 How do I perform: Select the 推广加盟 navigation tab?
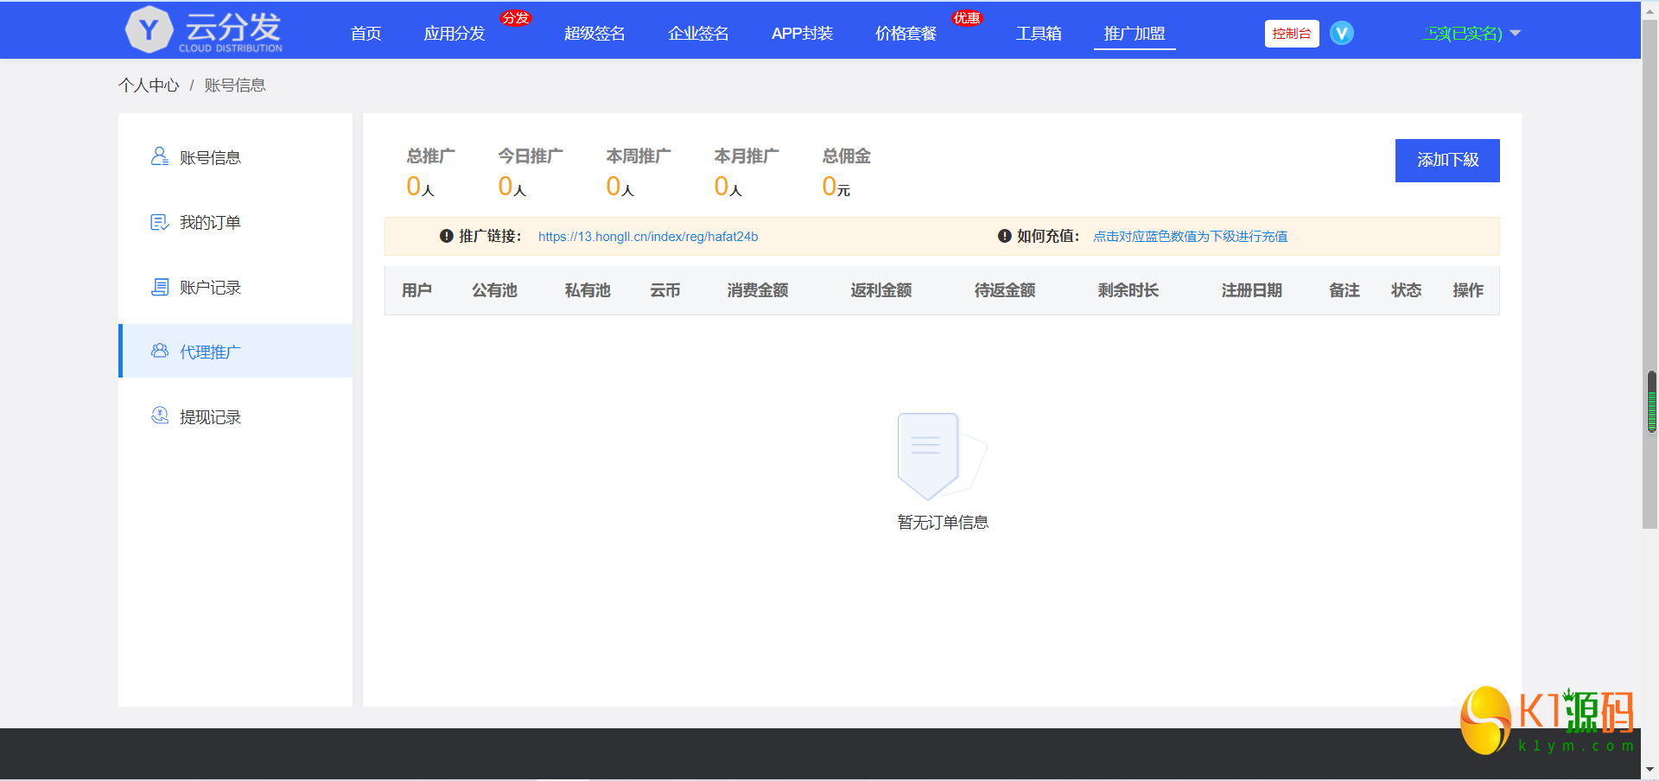coord(1134,34)
